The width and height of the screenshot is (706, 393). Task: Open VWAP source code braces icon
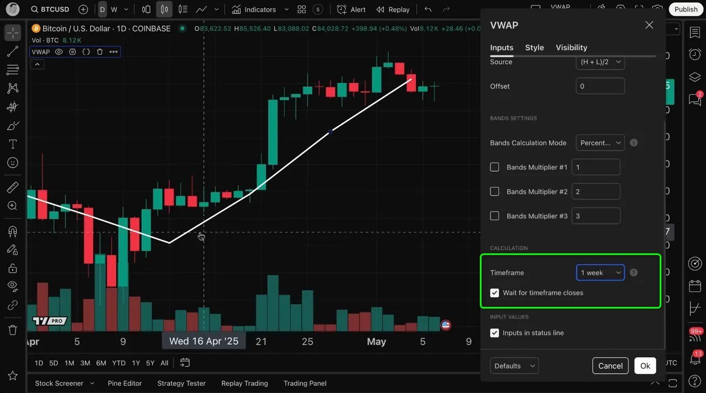(86, 52)
